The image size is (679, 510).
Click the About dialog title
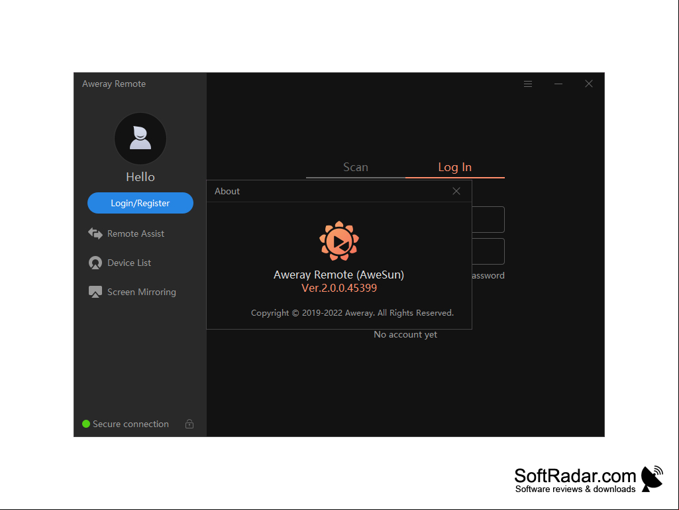click(227, 191)
